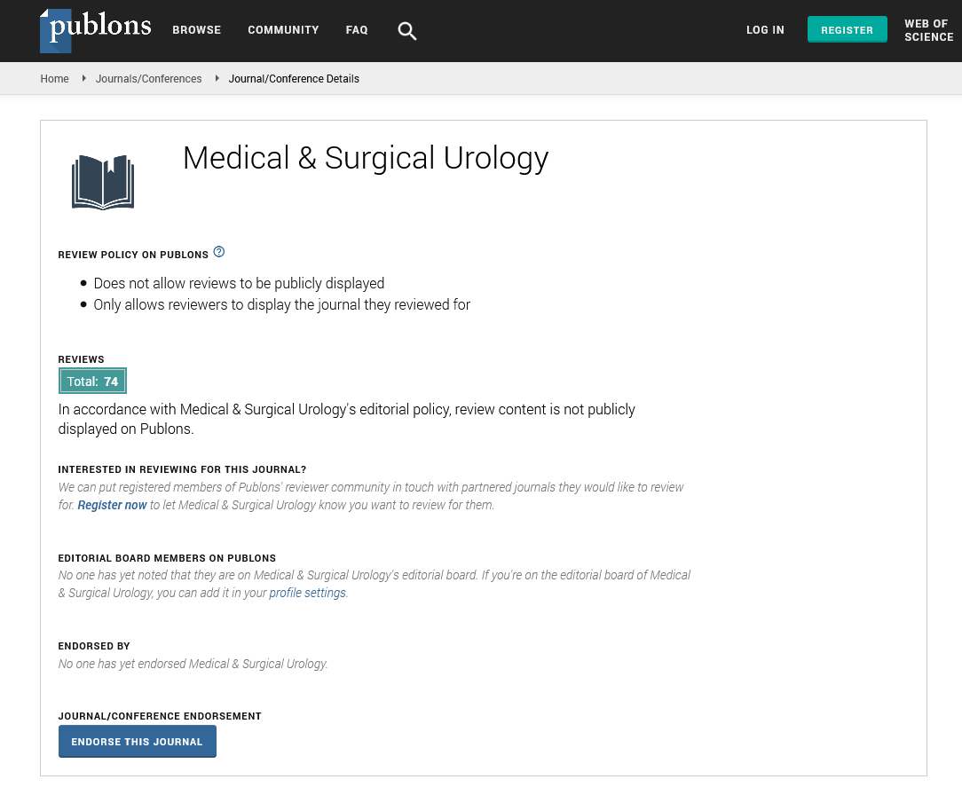Click the Register now link

112,505
